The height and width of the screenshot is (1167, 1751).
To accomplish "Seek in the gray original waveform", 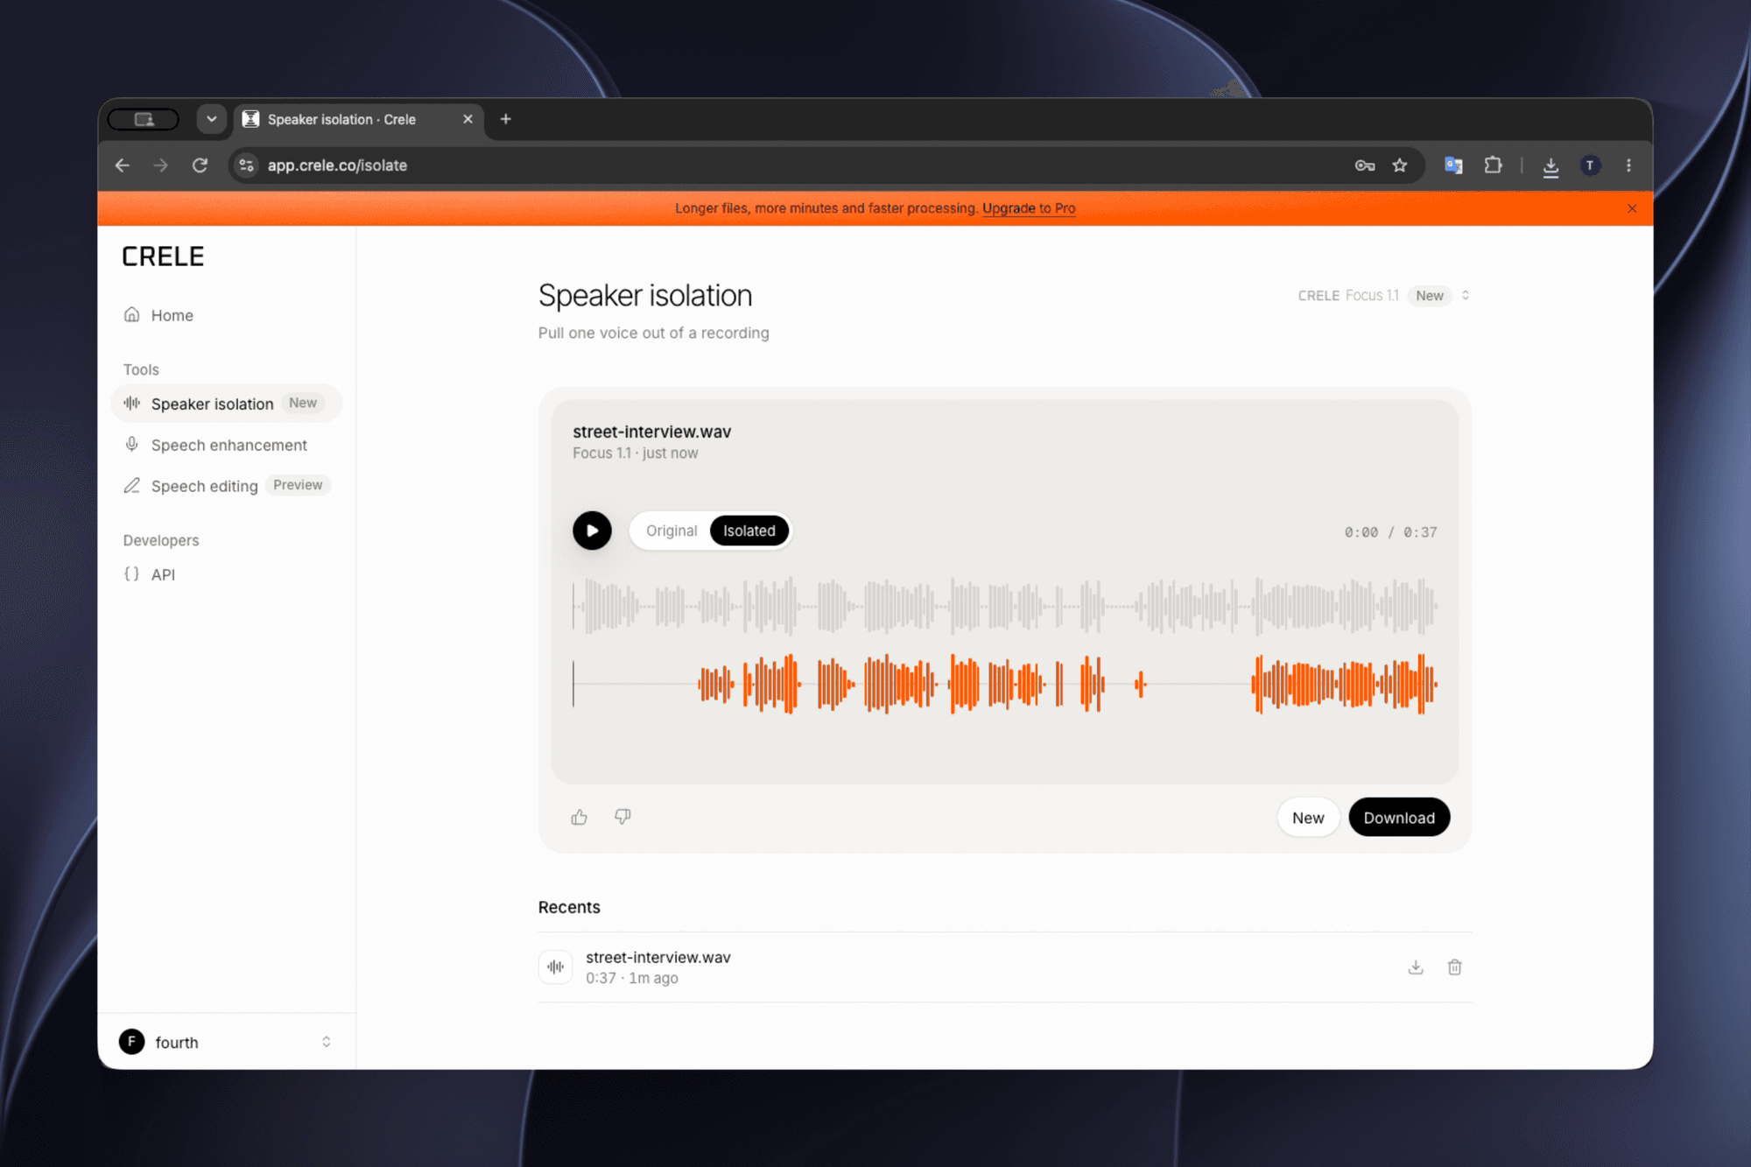I will point(1005,605).
